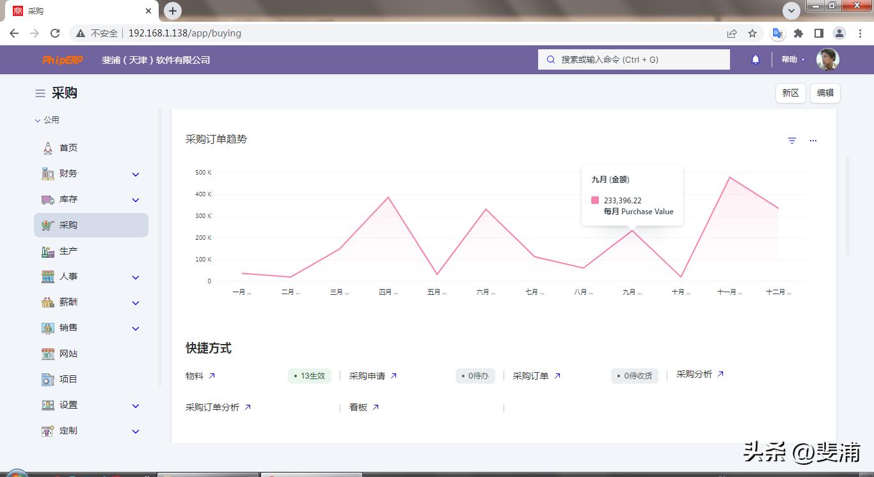The width and height of the screenshot is (874, 477).
Task: Expand the 设置 settings section
Action: coord(135,405)
